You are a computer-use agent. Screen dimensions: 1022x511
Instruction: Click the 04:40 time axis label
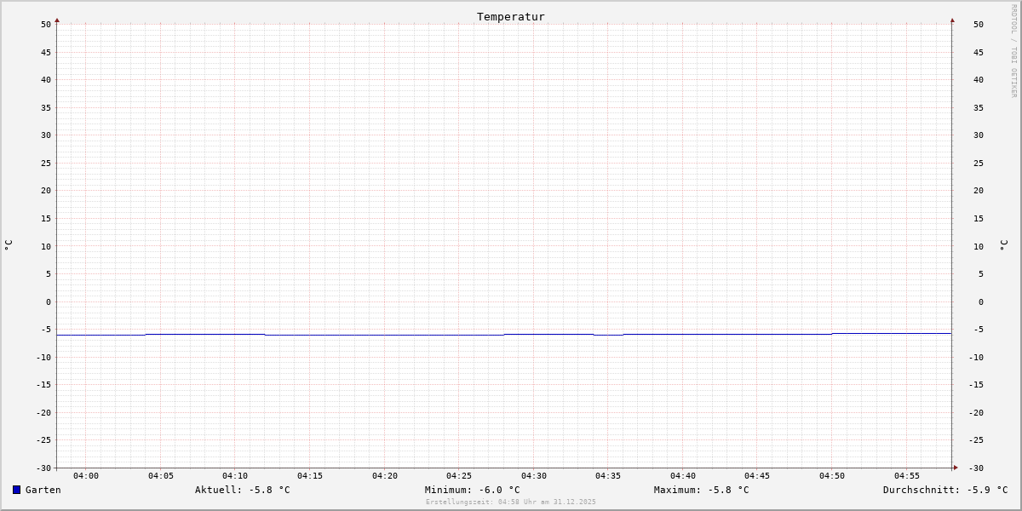tap(683, 476)
